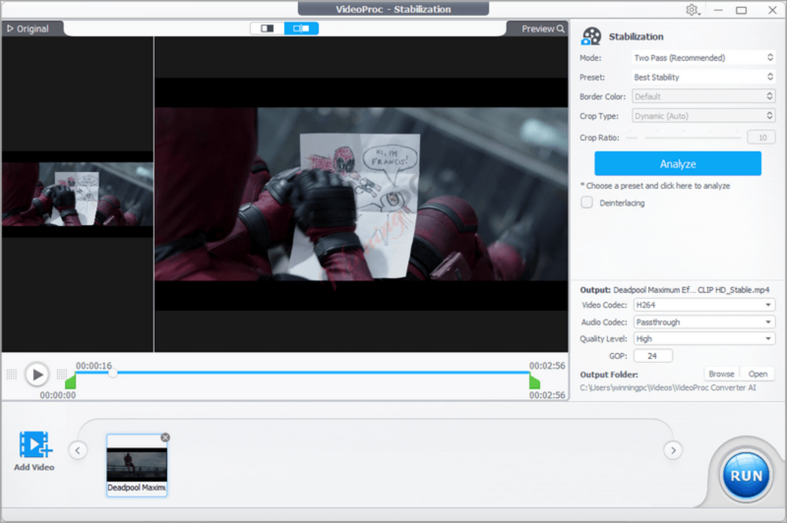
Task: Select the Quality Level dropdown
Action: pos(704,338)
